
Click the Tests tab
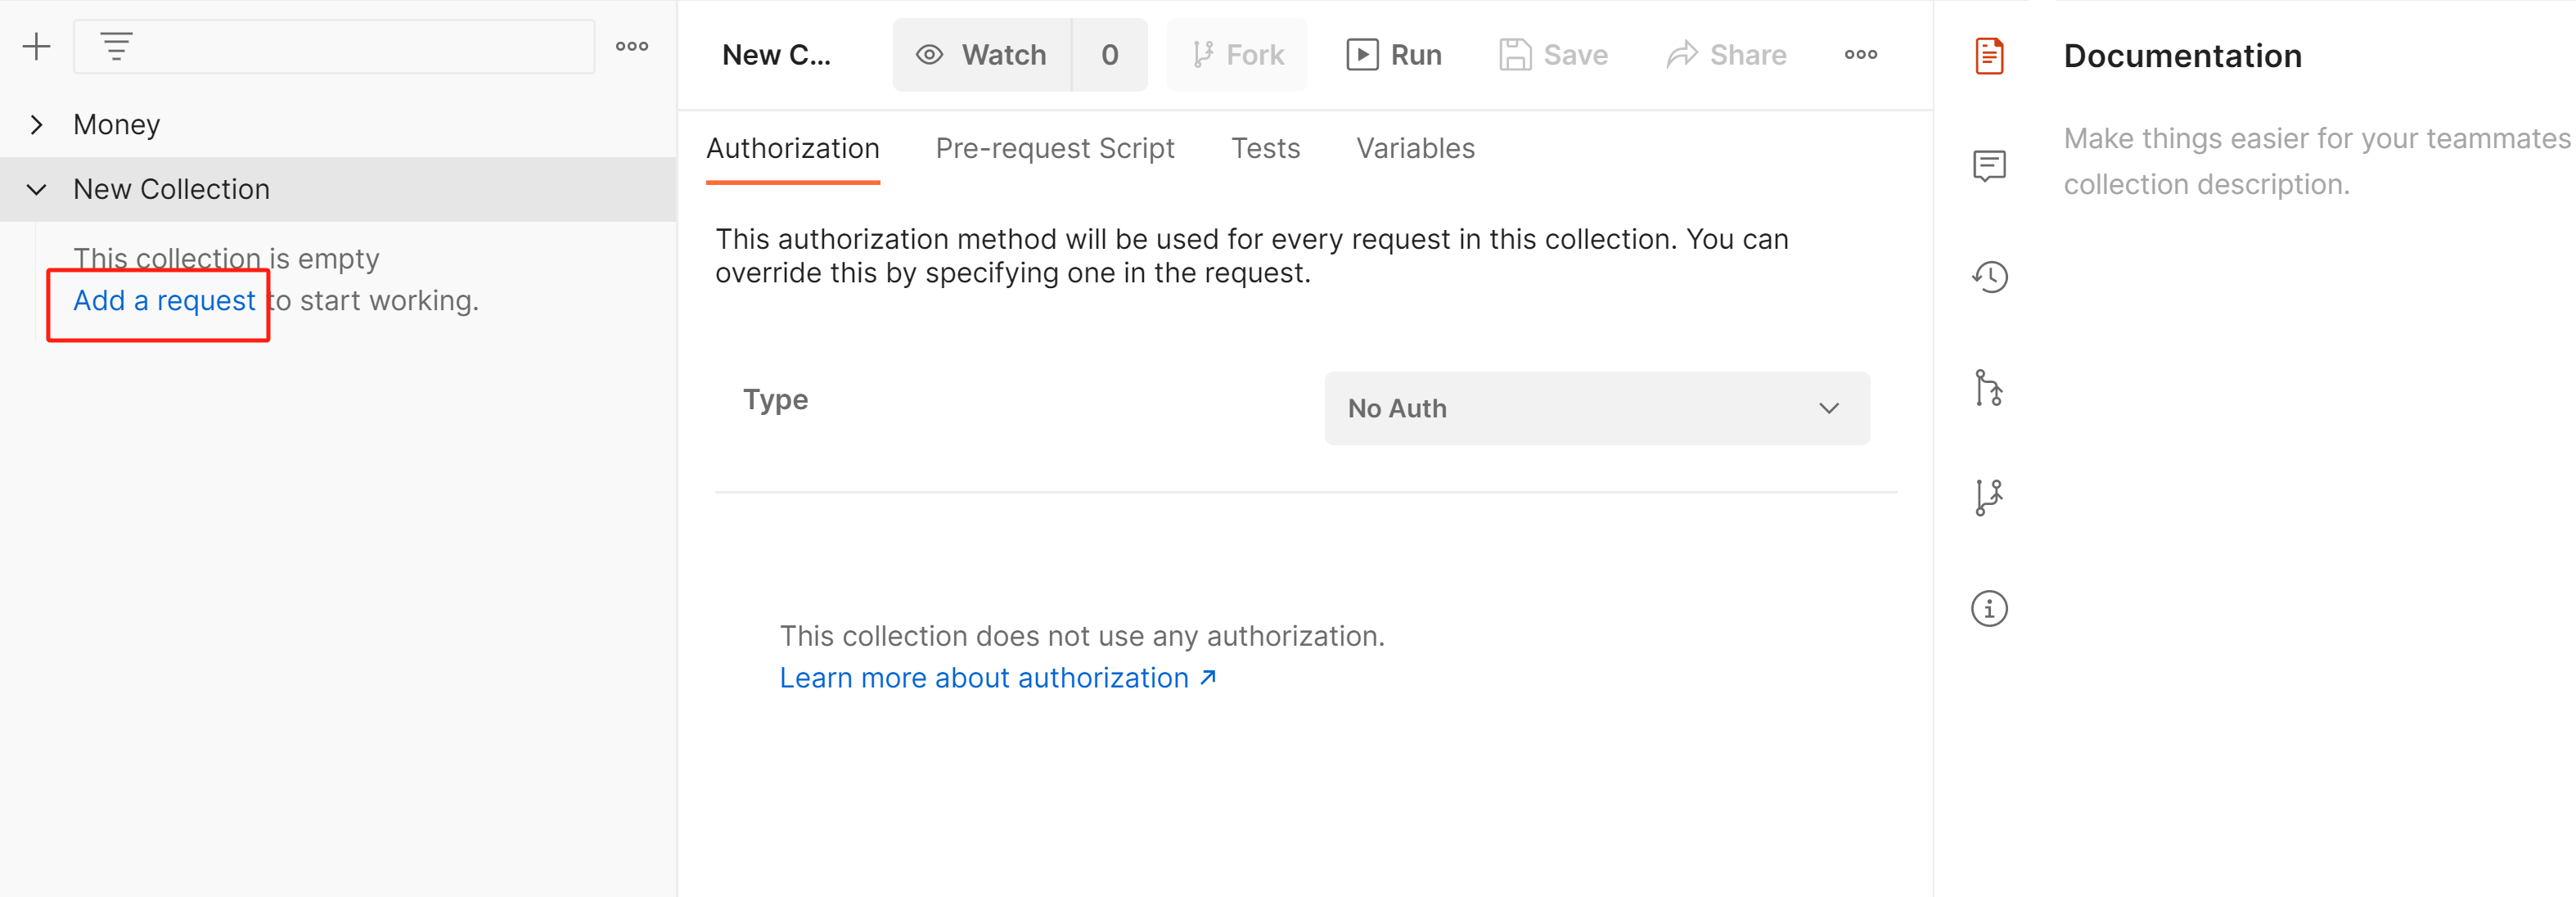(x=1263, y=150)
